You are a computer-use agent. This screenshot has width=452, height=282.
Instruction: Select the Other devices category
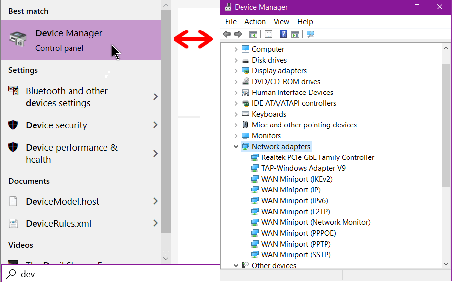[274, 265]
